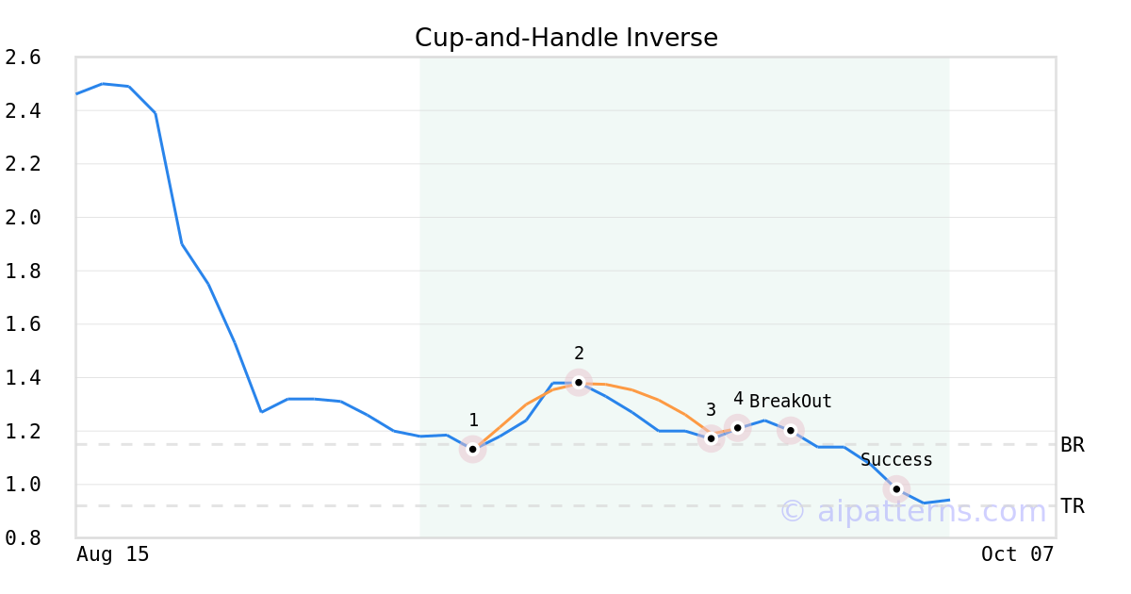Screen dimensions: 1131x594
Task: Click the 1.0 y-axis value
Action: click(x=23, y=485)
